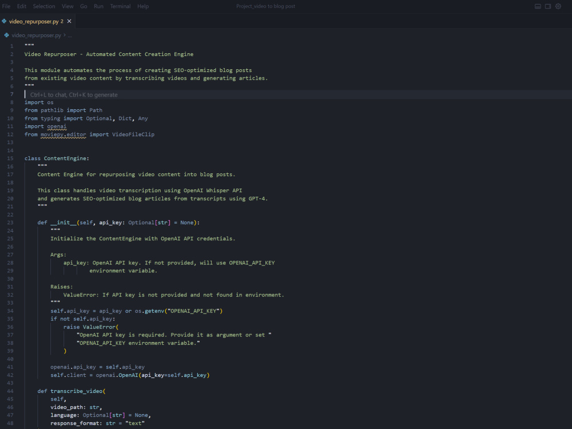Click 'This class handles video transcription using OpenAI Whisper API'

(140, 190)
